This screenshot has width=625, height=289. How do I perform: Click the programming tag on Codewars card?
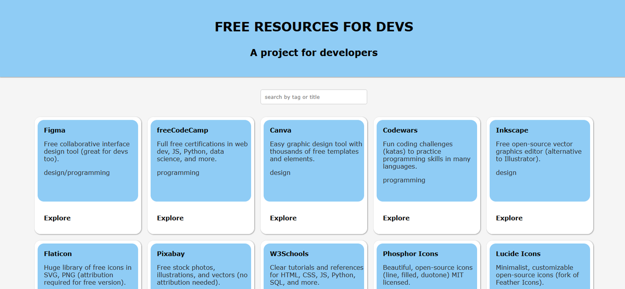pyautogui.click(x=404, y=180)
